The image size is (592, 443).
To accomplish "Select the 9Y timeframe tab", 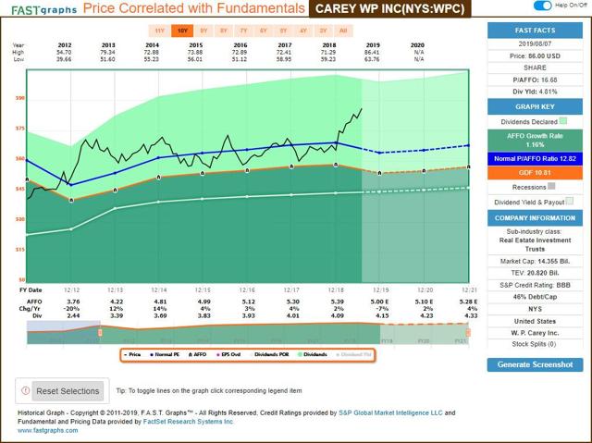I will tap(203, 31).
